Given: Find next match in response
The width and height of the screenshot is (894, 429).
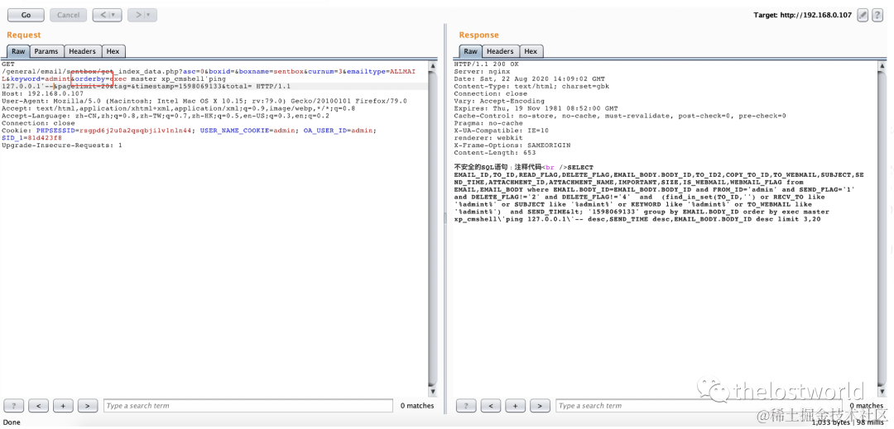Looking at the screenshot, I should pos(540,406).
